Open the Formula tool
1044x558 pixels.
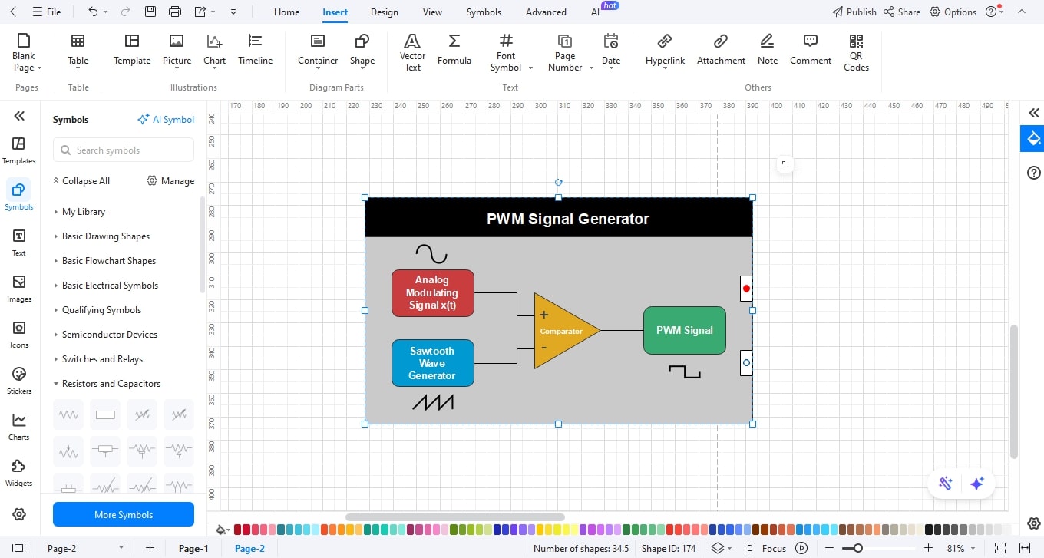pos(454,51)
